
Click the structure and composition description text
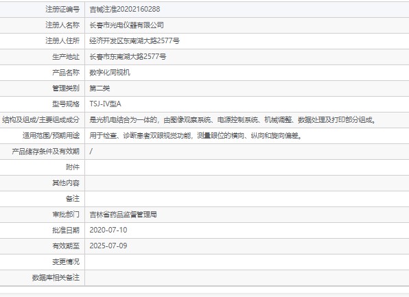tap(233, 119)
